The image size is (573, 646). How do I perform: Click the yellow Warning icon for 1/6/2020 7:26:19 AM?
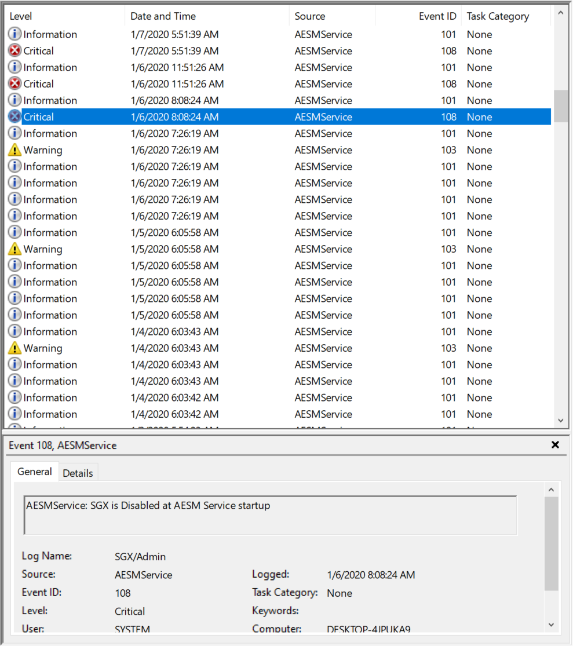click(x=14, y=149)
